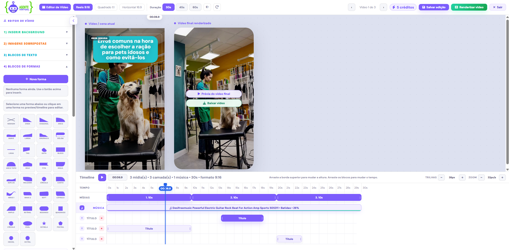This screenshot has width=509, height=250.
Task: Select the DIAGONAL shape
Action: click(44, 121)
